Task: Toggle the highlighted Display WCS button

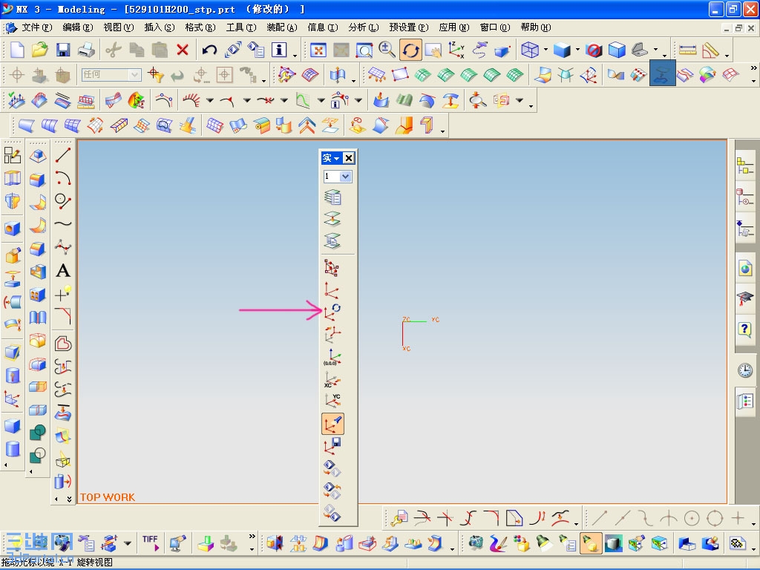Action: point(333,424)
